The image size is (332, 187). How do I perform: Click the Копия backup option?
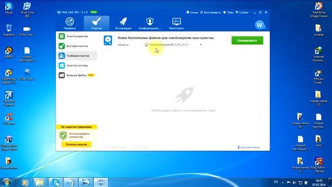coord(192,12)
